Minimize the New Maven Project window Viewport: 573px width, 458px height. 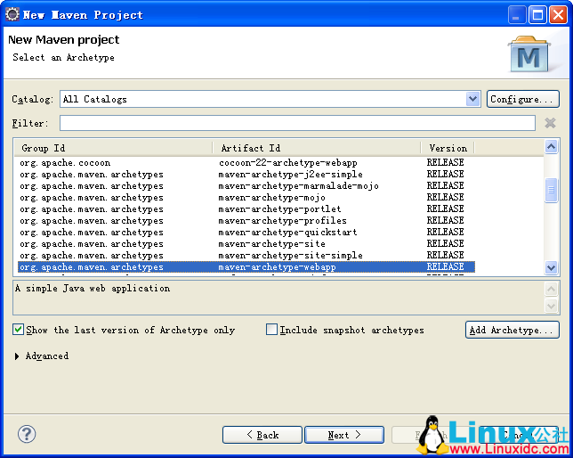tap(517, 15)
